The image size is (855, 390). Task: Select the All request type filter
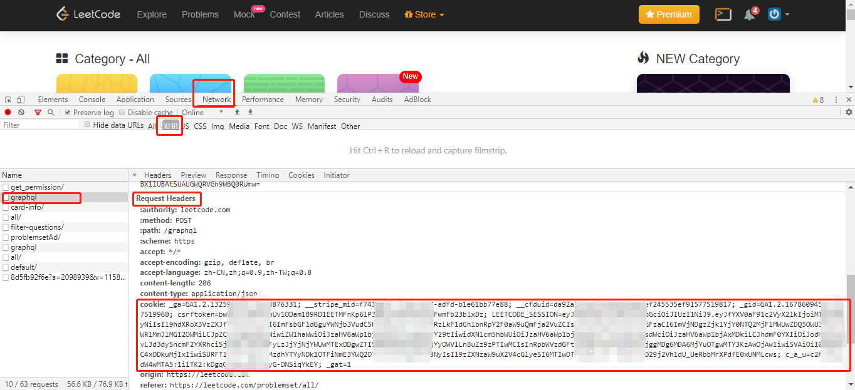(152, 126)
